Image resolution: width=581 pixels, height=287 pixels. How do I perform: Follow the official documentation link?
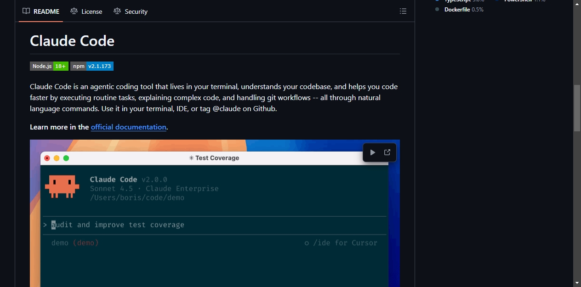[129, 127]
